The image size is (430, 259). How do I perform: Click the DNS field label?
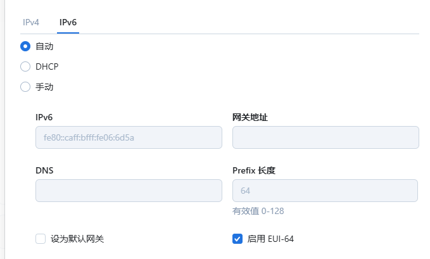pyautogui.click(x=44, y=170)
